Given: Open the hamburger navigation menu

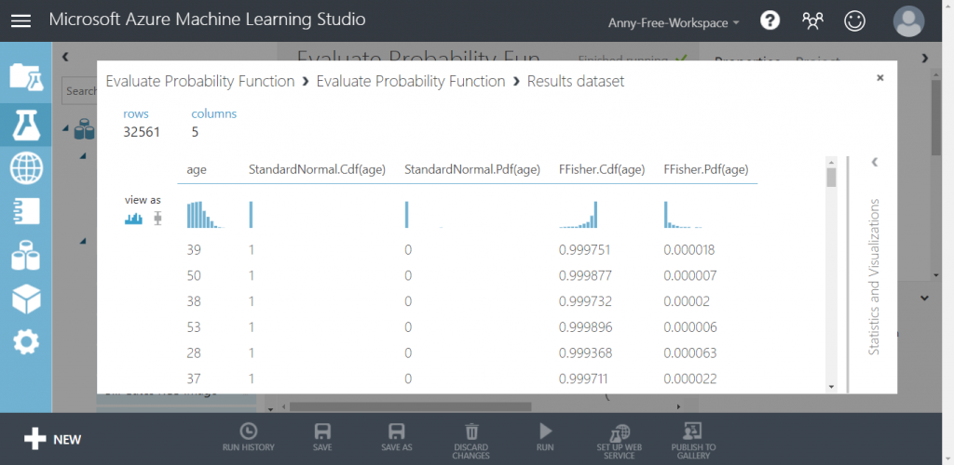Looking at the screenshot, I should pos(20,20).
